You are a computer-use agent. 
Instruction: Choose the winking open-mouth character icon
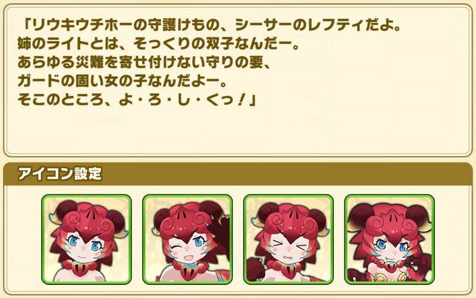click(x=187, y=240)
